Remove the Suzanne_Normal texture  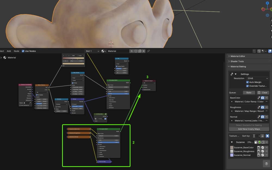[267, 155]
